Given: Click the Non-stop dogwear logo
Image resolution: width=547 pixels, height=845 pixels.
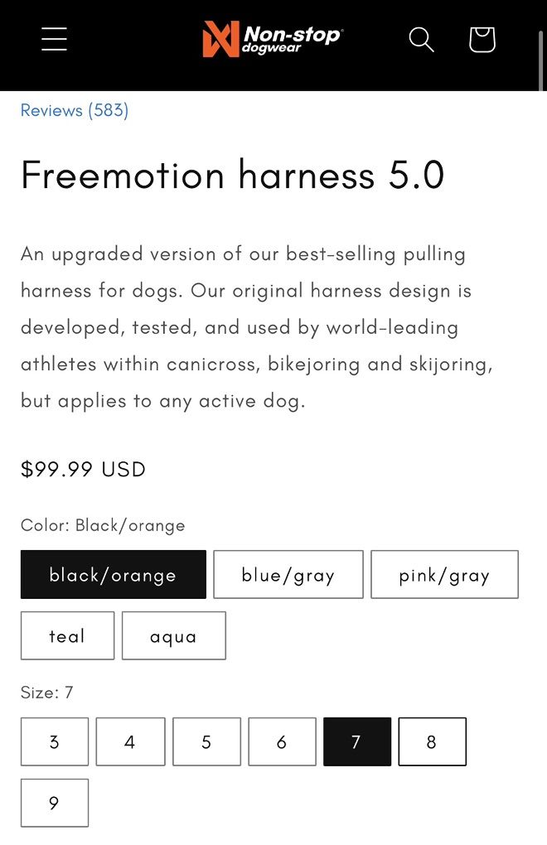Looking at the screenshot, I should [272, 39].
